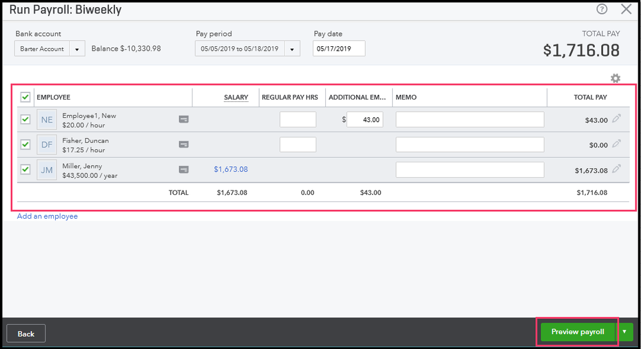The height and width of the screenshot is (349, 641).
Task: Edit paycheck pencil for Employee1, New
Action: pos(617,119)
